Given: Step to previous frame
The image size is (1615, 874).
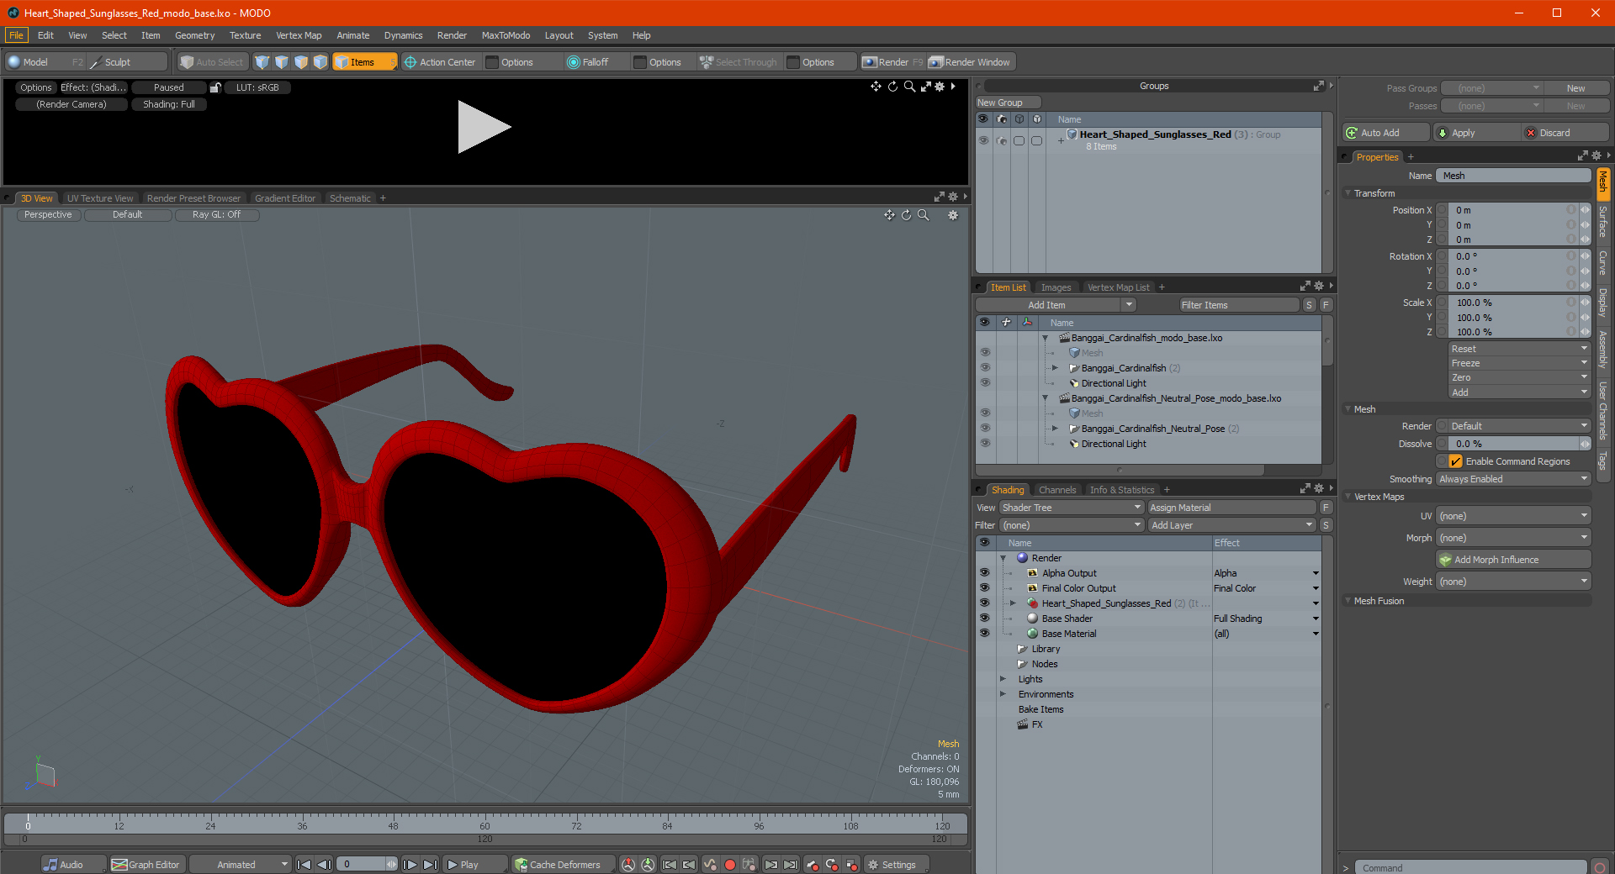Looking at the screenshot, I should coord(324,864).
